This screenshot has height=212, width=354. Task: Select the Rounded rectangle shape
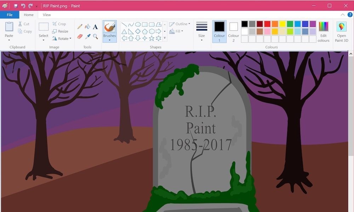(152, 25)
